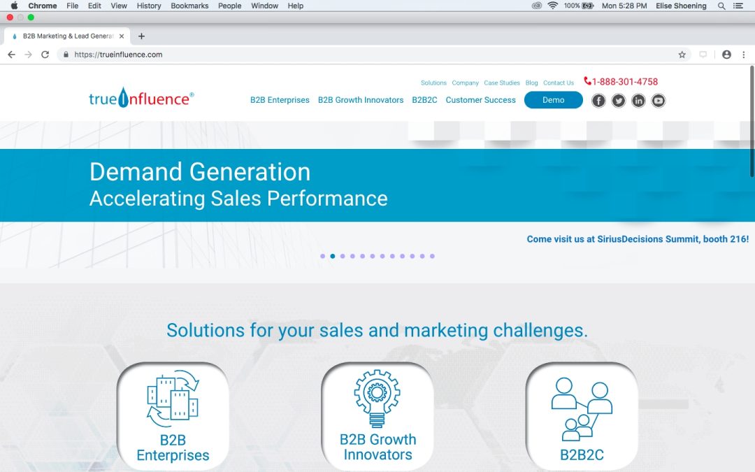Click the Wi-Fi status icon
755x472 pixels.
click(x=553, y=6)
